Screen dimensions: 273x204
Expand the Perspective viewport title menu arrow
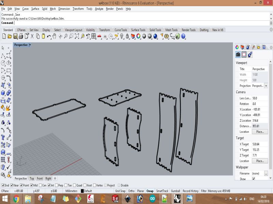[x=30, y=45]
